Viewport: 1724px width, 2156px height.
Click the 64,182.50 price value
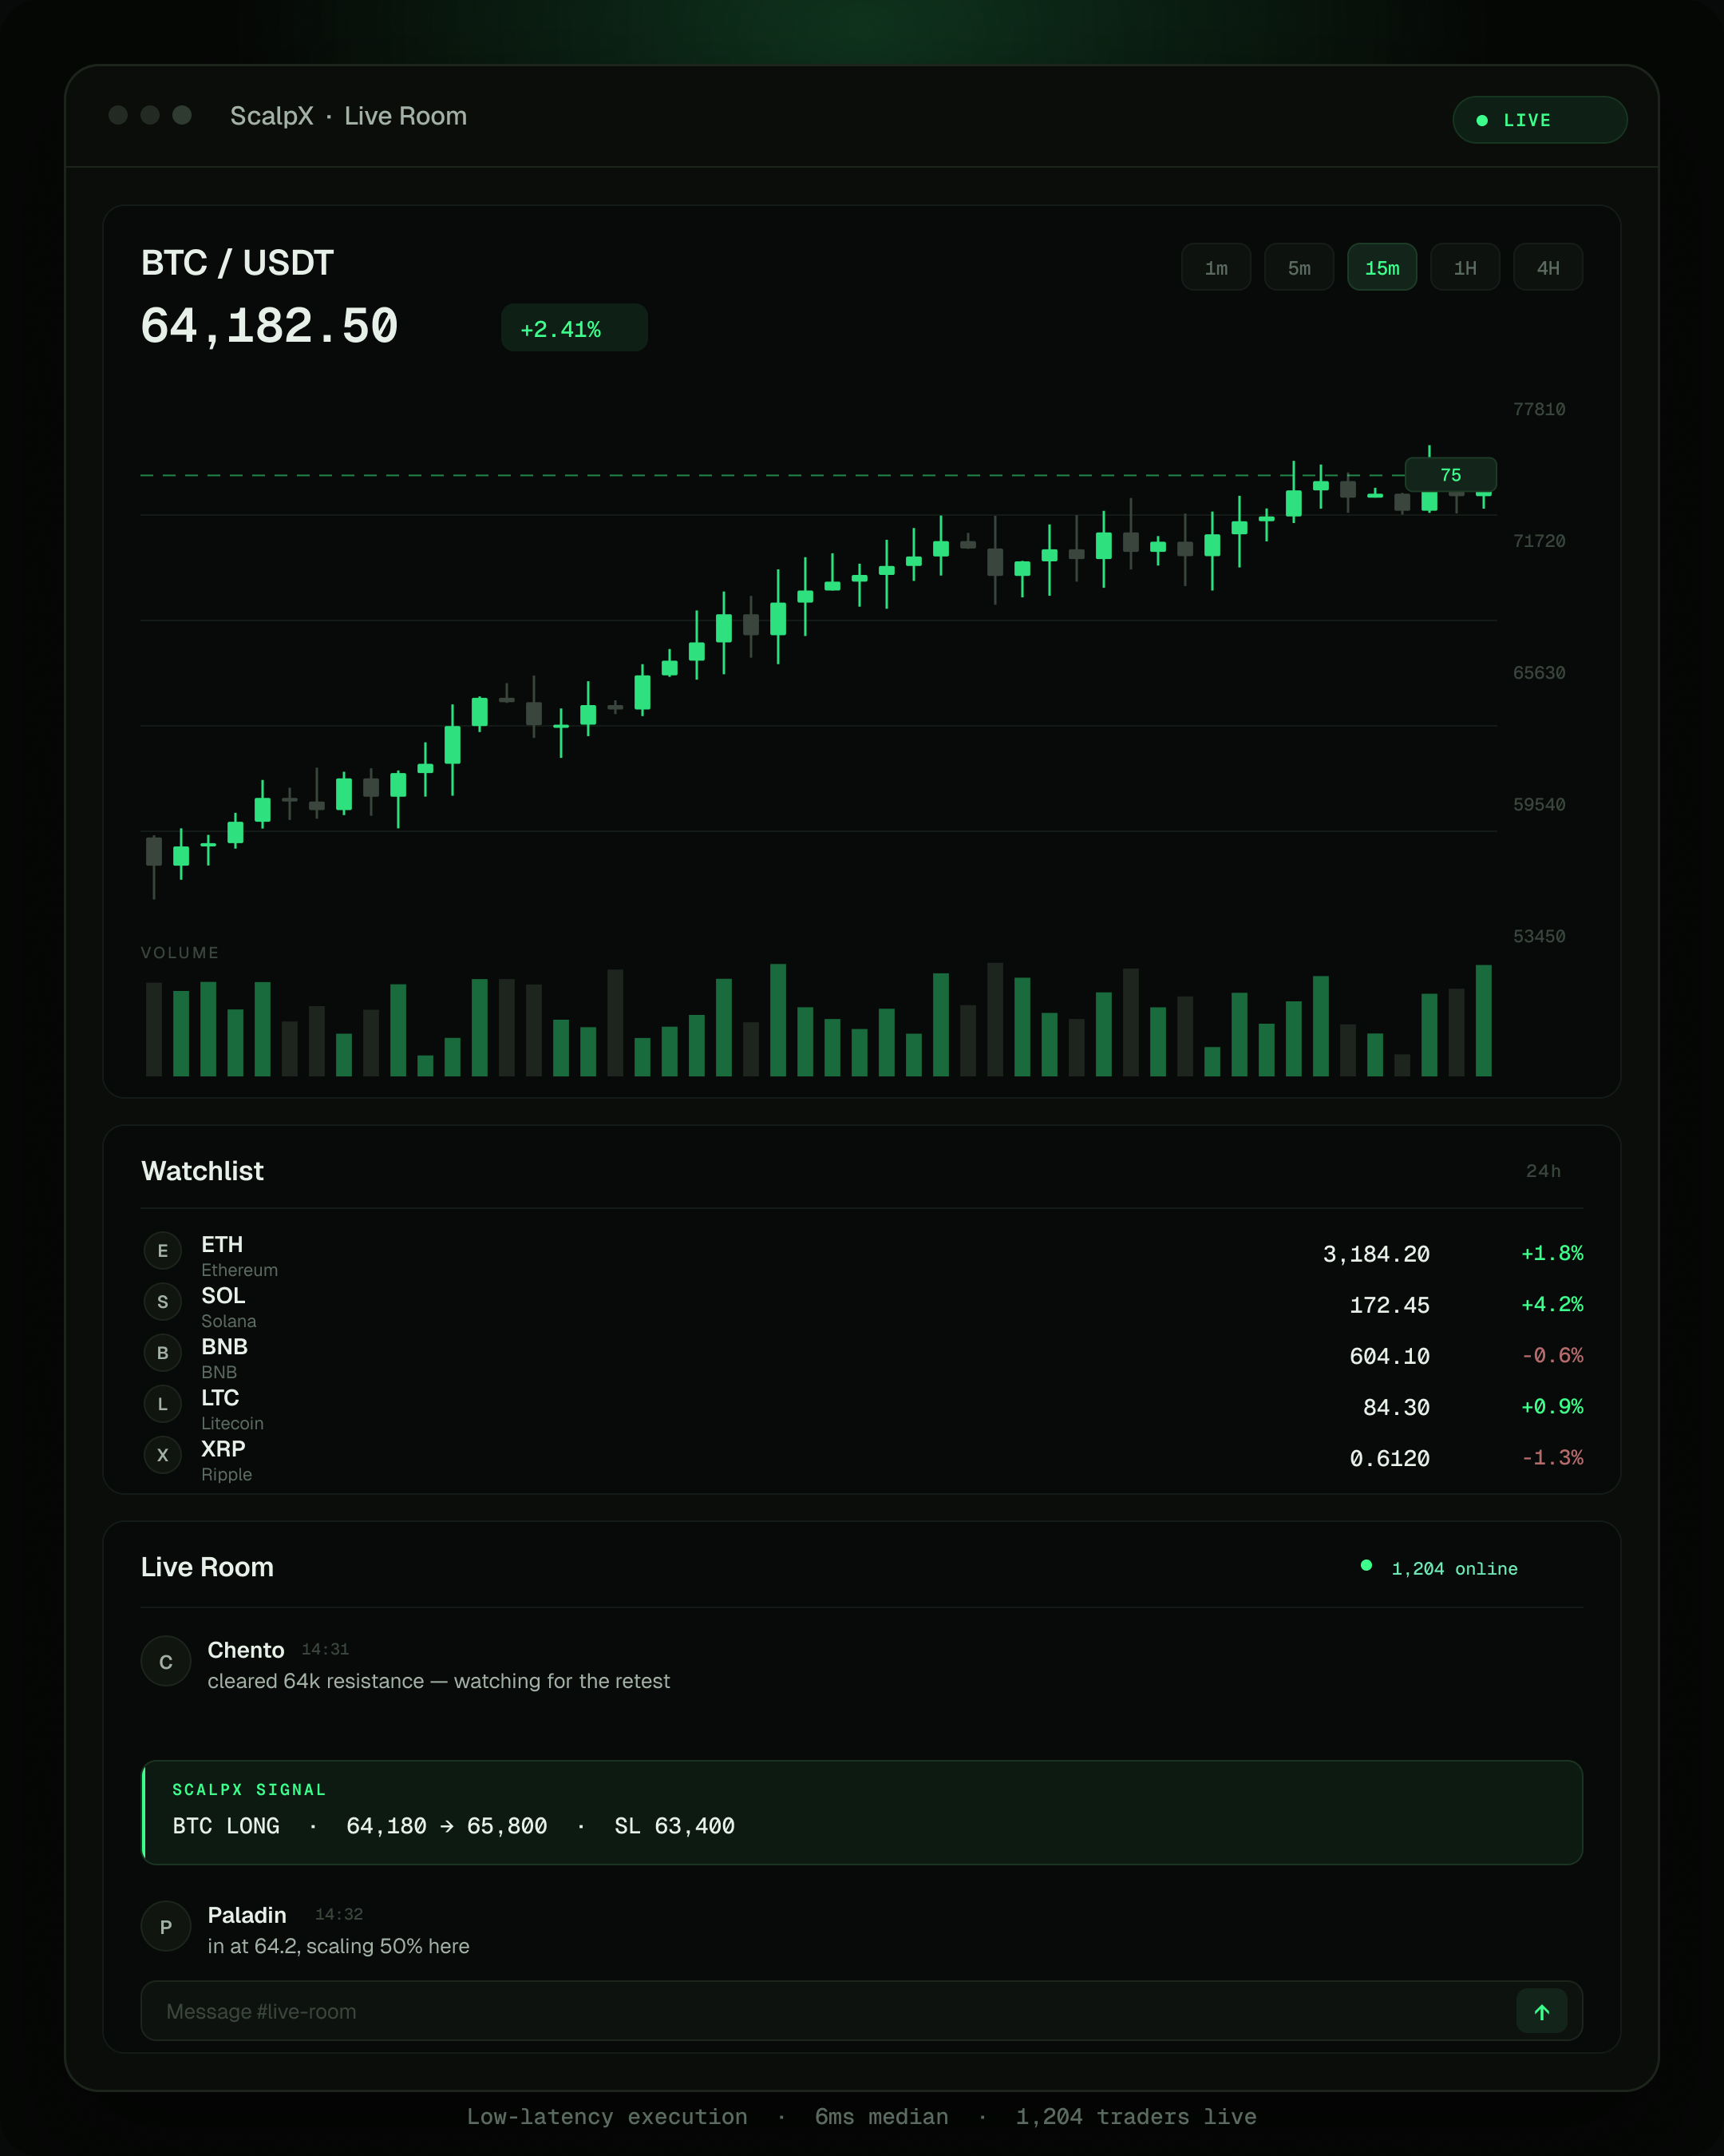(270, 327)
